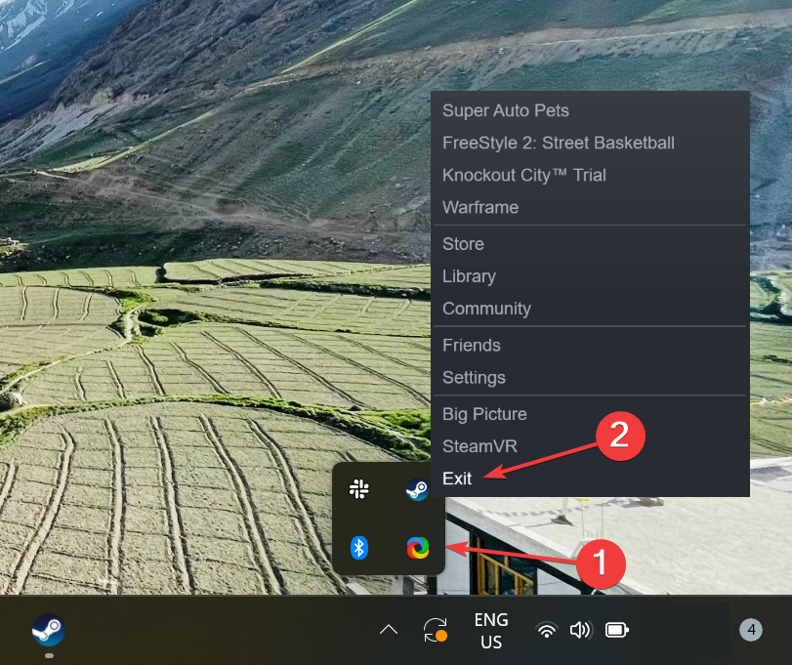The height and width of the screenshot is (665, 792).
Task: Click the sync update tray icon
Action: 436,630
